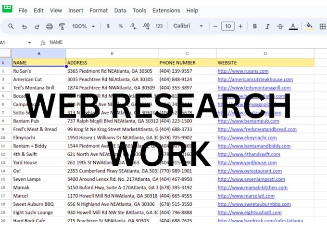Open the File menu

point(23,11)
